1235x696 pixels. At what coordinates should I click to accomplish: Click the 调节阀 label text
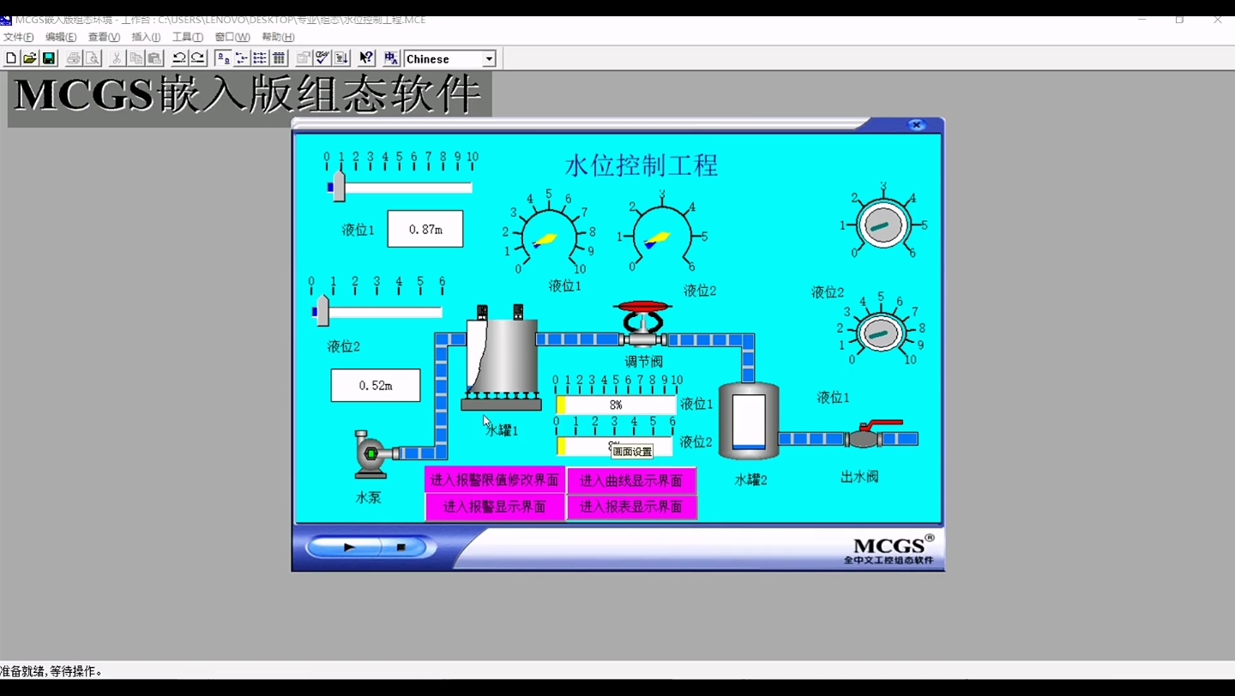pos(644,362)
